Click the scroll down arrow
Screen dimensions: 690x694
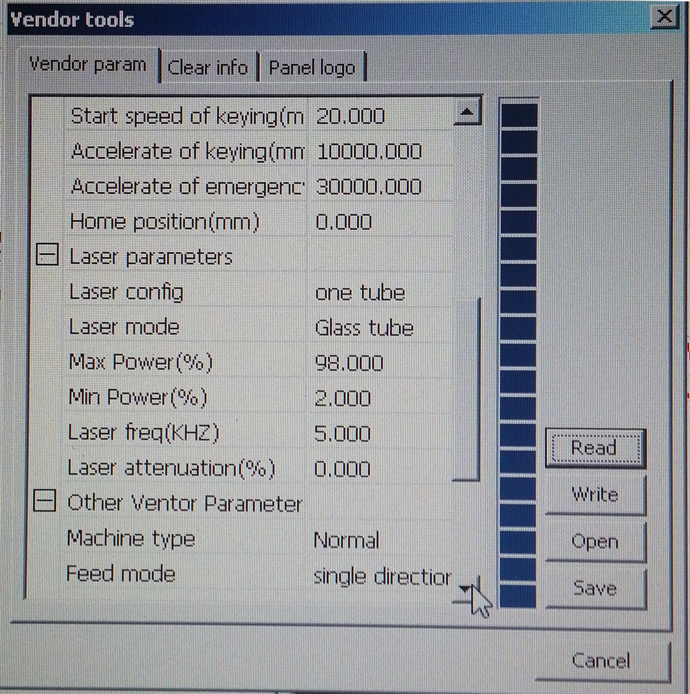[x=466, y=589]
